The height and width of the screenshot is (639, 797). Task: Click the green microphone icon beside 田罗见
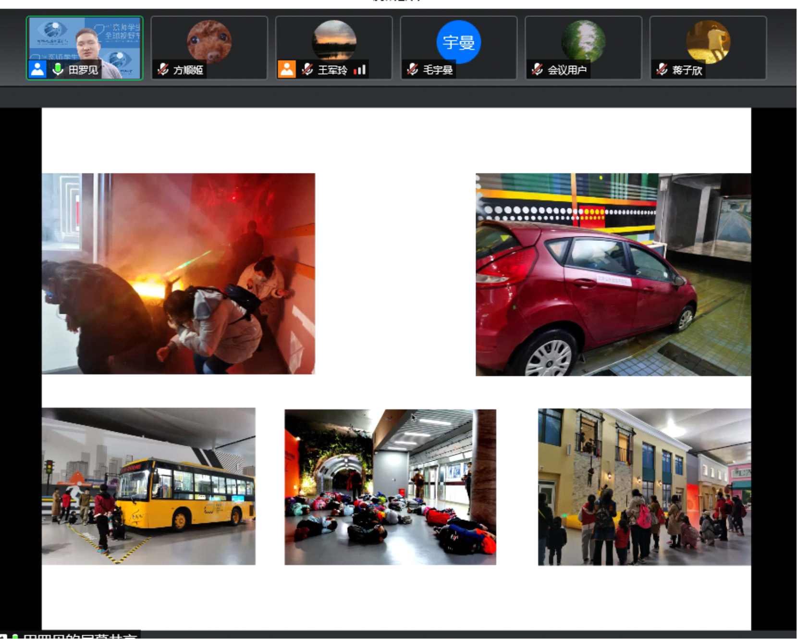58,70
